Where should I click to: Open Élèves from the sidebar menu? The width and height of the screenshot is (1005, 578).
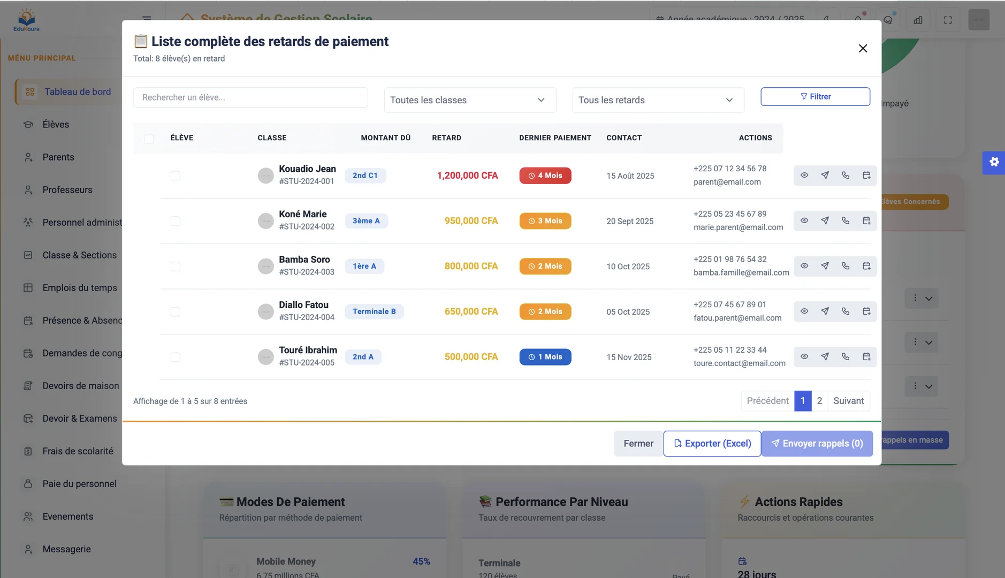(x=55, y=124)
